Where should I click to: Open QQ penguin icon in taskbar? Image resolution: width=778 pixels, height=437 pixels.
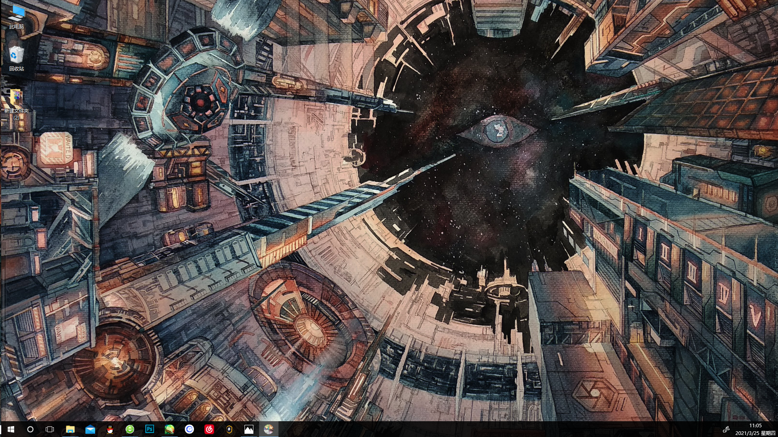110,429
